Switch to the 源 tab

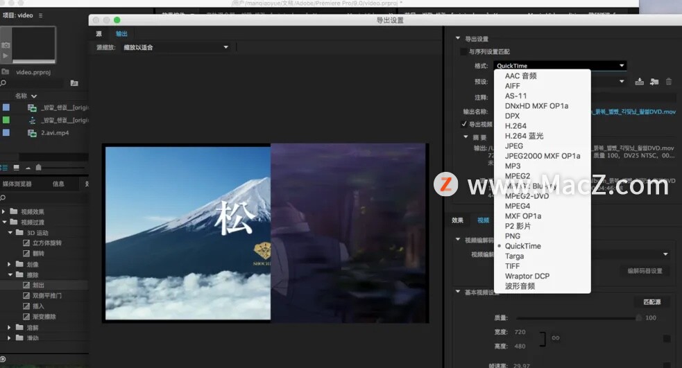click(x=99, y=33)
